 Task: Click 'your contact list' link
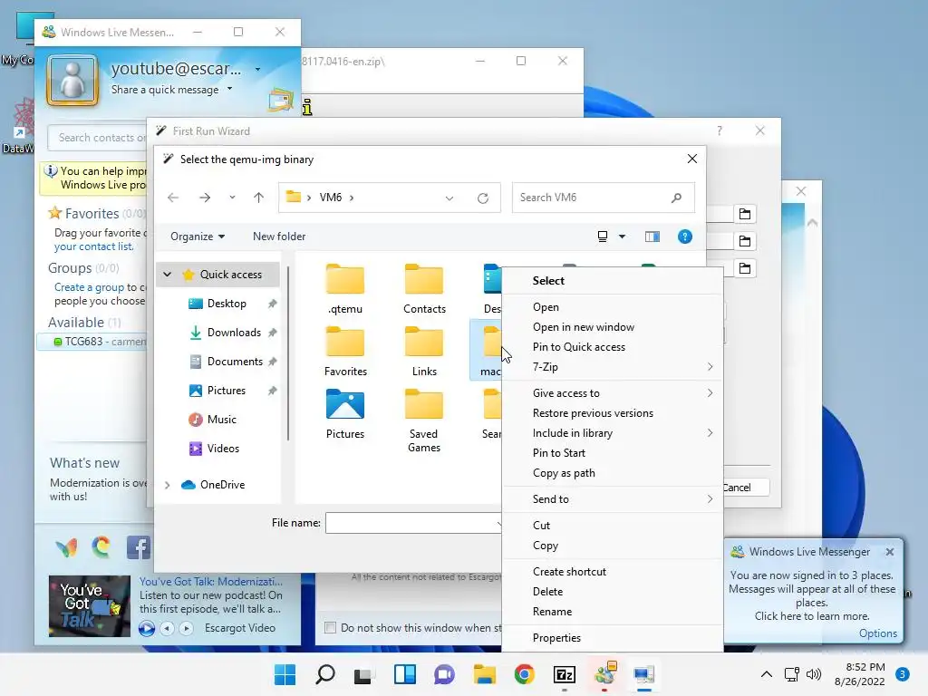[93, 246]
